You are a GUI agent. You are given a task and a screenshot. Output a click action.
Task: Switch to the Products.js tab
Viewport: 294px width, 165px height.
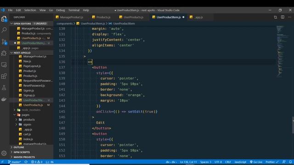[103, 17]
